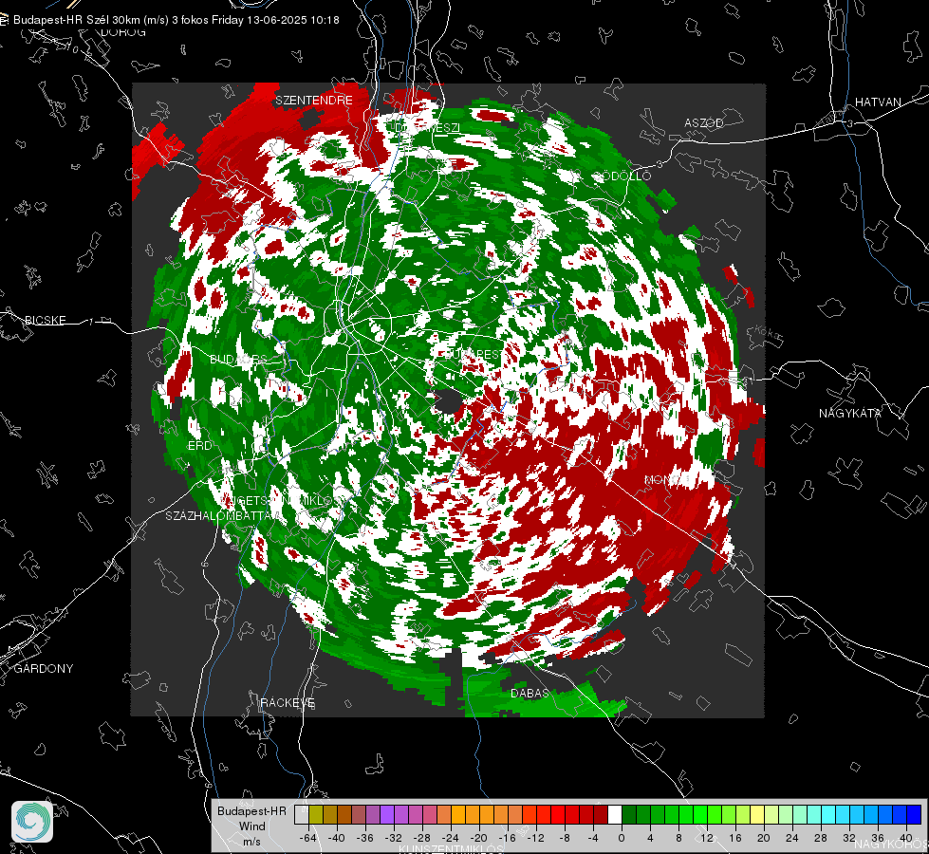929x854 pixels.
Task: Click the black radar center dot
Action: coord(449,401)
